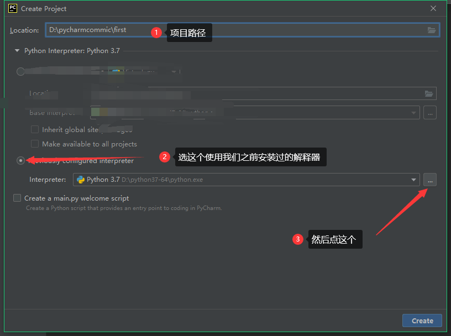This screenshot has width=451, height=336.
Task: Click the ellipsis button next to Interpreter dropdown
Action: [430, 180]
